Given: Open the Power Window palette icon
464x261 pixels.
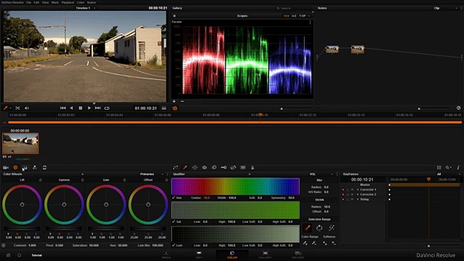Looking at the screenshot, I should [195, 167].
